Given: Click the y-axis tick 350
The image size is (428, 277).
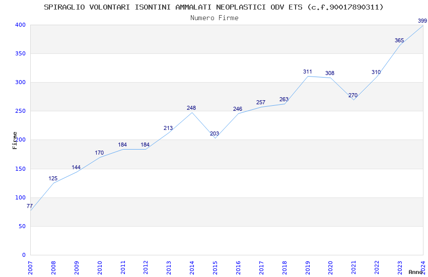Looking at the screenshot, I should (x=20, y=53).
